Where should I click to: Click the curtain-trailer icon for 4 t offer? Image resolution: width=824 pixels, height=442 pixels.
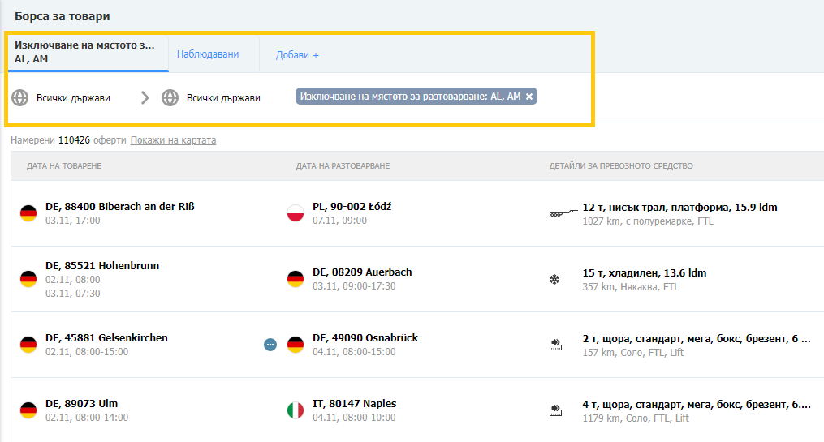(555, 410)
